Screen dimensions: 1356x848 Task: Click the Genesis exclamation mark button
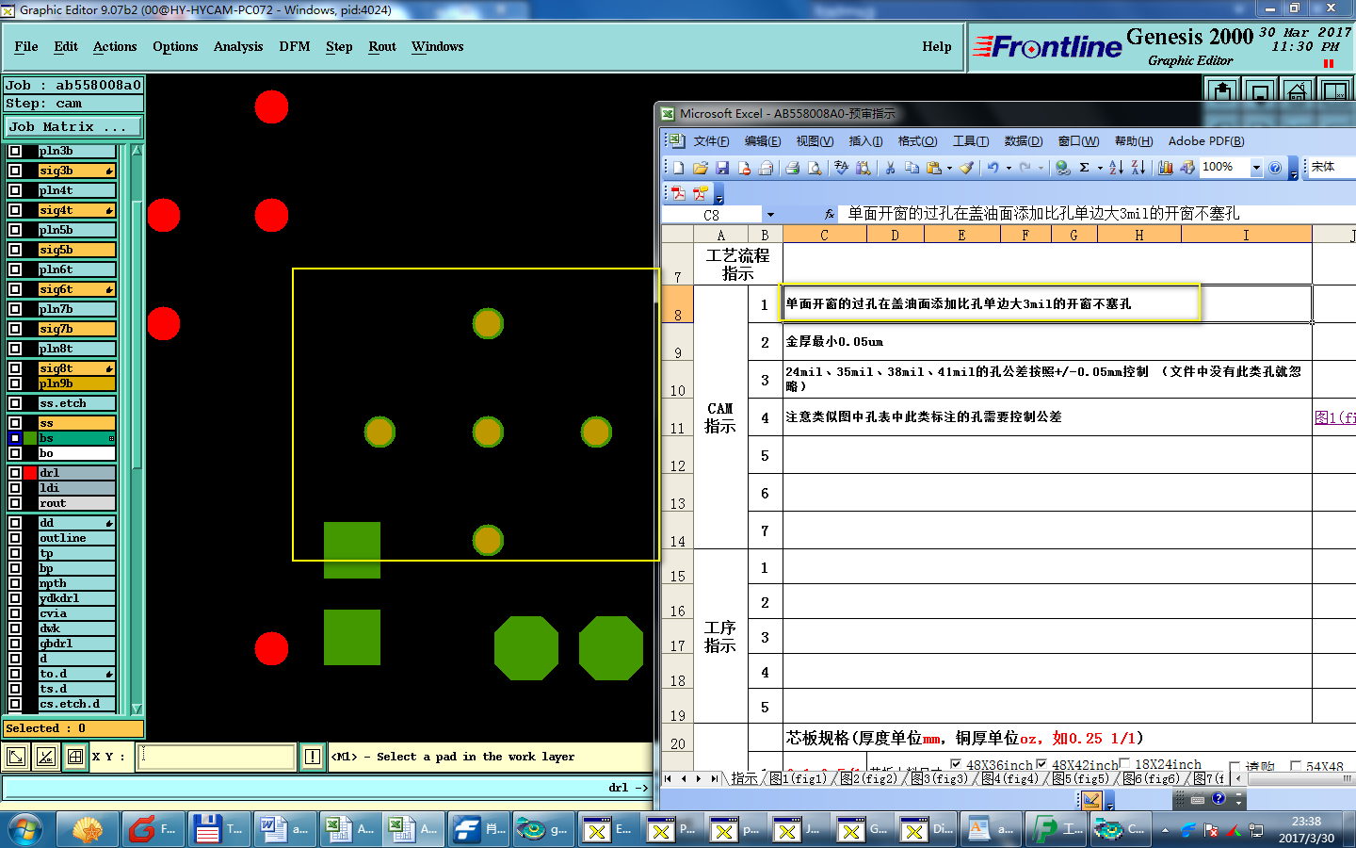pyautogui.click(x=313, y=757)
